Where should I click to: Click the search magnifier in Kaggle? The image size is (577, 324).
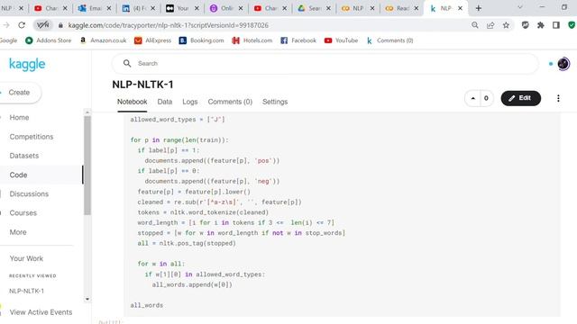[x=127, y=64]
